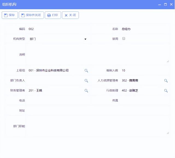
Task: Close the 组织机构 window via title bar X
Action: click(171, 4)
